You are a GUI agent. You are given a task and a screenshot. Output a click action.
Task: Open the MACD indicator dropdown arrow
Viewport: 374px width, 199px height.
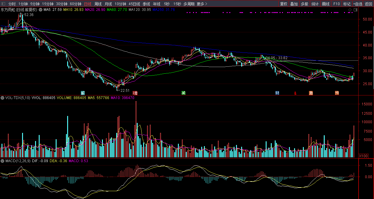pos(3,161)
